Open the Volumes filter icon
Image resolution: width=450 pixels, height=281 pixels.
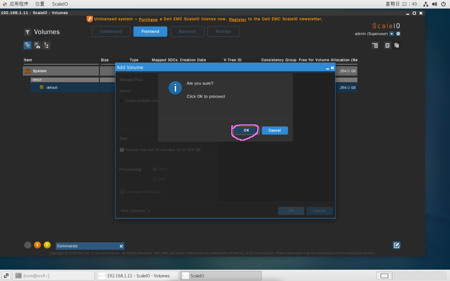tap(28, 32)
